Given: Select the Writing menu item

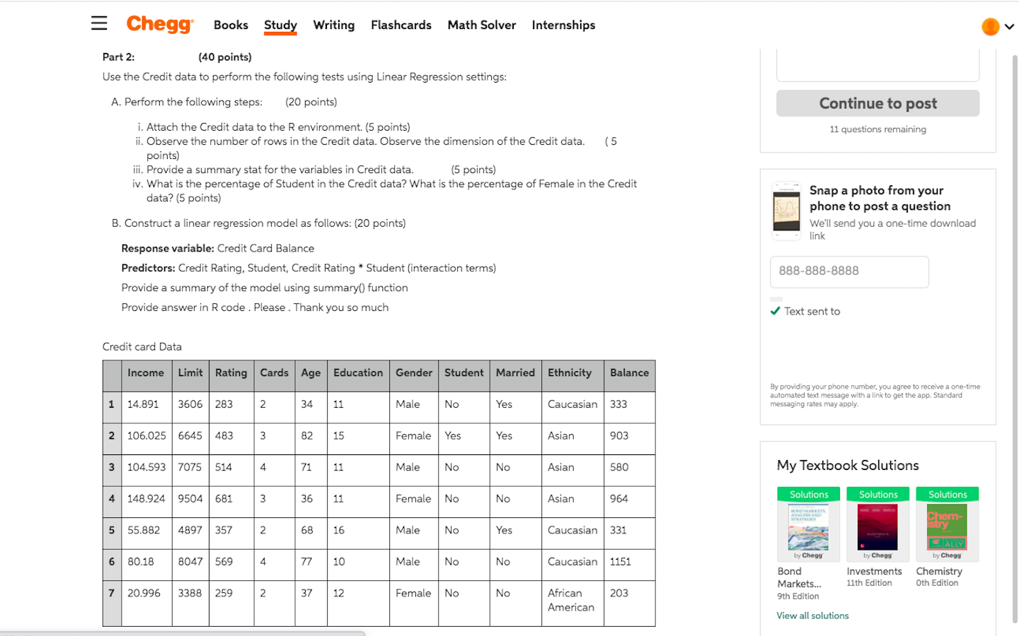Looking at the screenshot, I should pos(333,25).
